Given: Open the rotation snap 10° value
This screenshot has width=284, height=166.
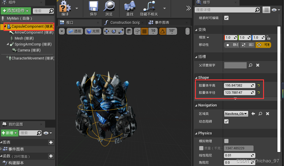Looking at the screenshot, I should pos(172,31).
